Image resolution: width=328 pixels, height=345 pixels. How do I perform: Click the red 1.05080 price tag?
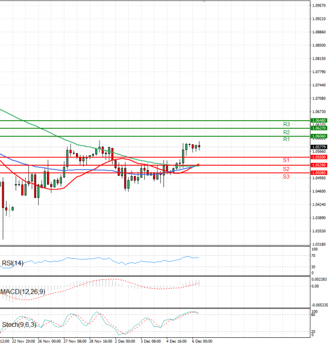click(319, 173)
